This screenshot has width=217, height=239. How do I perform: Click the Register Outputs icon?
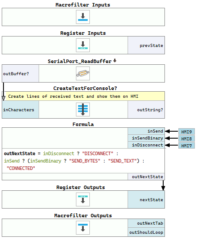[x=83, y=199]
